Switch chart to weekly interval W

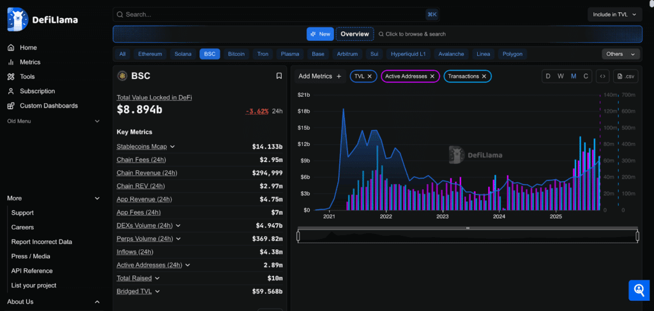560,76
